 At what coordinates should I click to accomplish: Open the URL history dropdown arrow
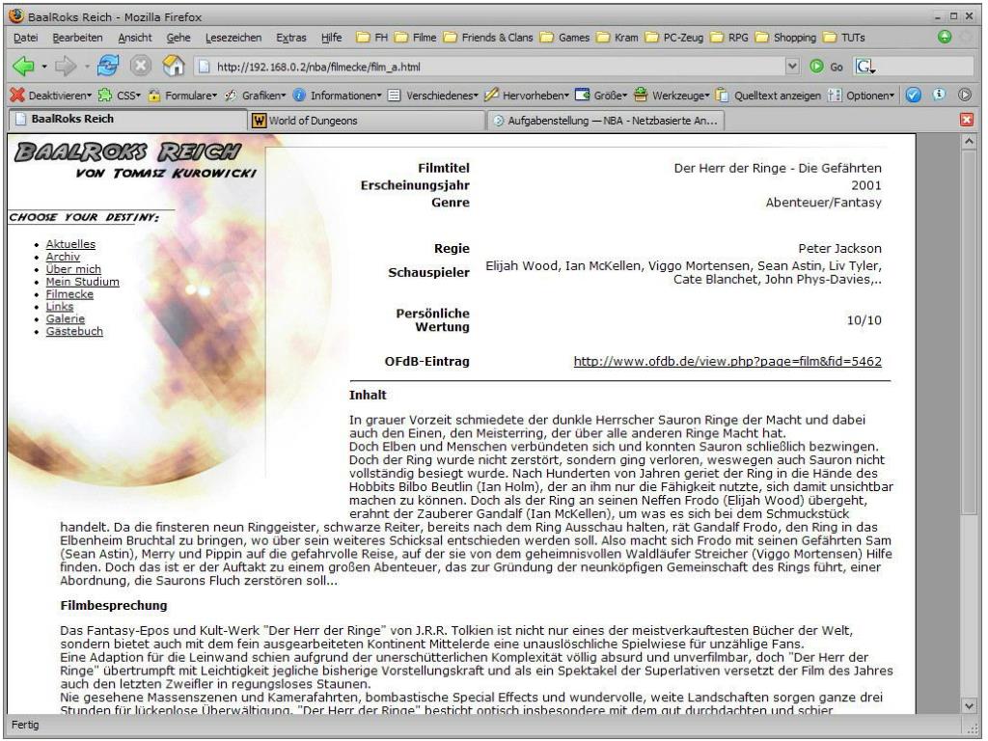(x=792, y=67)
